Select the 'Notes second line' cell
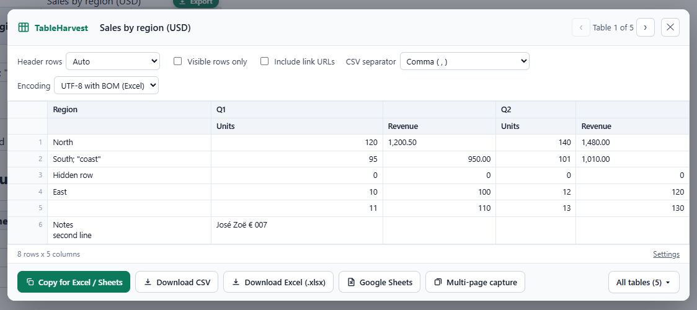697x310 pixels. click(x=129, y=230)
